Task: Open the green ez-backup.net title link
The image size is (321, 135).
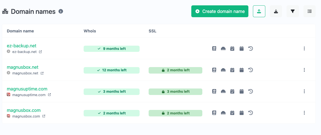Action: (21, 46)
